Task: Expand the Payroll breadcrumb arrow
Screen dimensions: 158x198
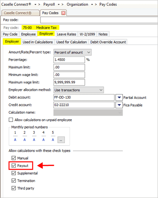Action: click(x=59, y=5)
